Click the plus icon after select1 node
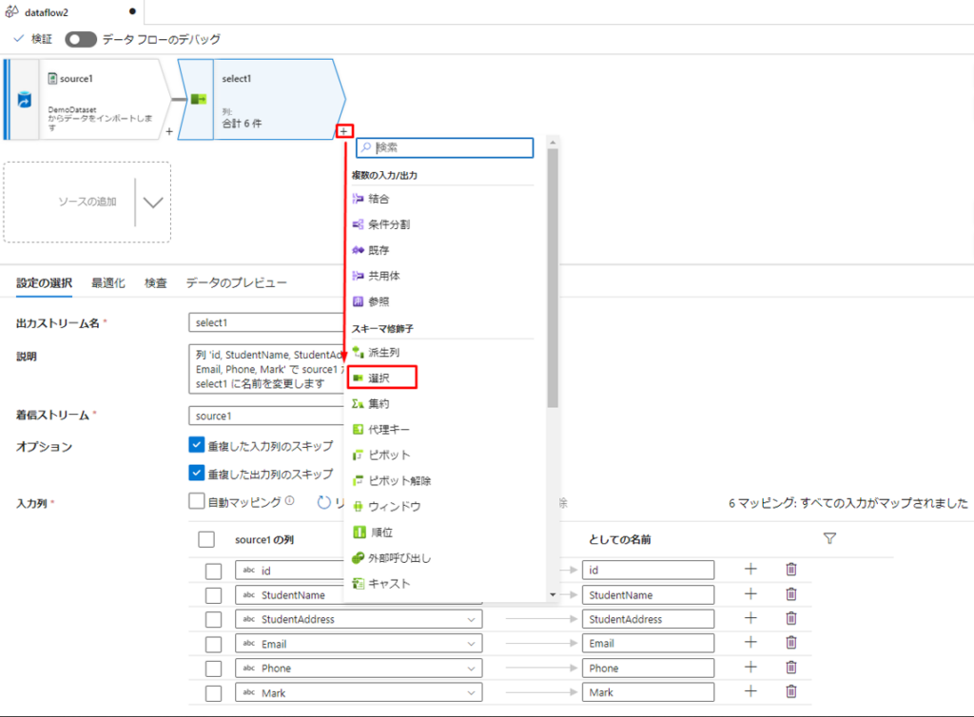The height and width of the screenshot is (717, 974). point(343,130)
